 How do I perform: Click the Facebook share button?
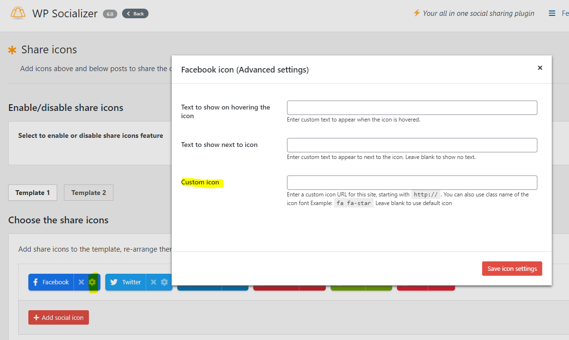(x=51, y=282)
